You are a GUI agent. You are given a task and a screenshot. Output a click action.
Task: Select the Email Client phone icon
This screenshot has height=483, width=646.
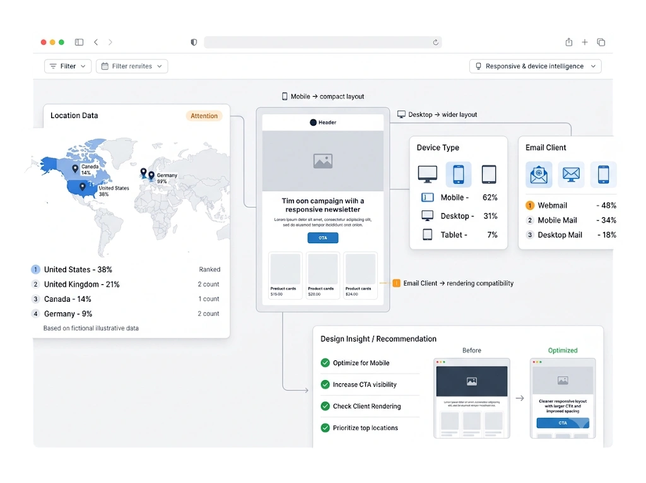(x=604, y=174)
